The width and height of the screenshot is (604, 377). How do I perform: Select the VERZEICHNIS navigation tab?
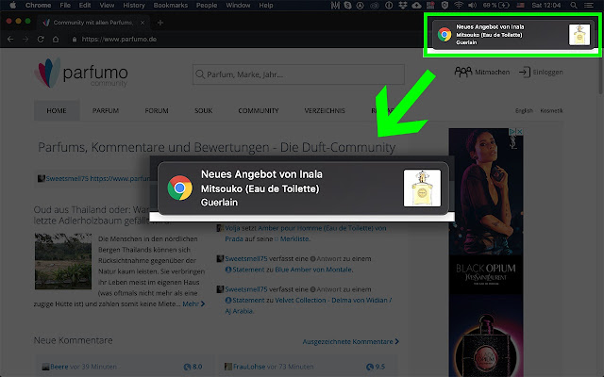(325, 111)
